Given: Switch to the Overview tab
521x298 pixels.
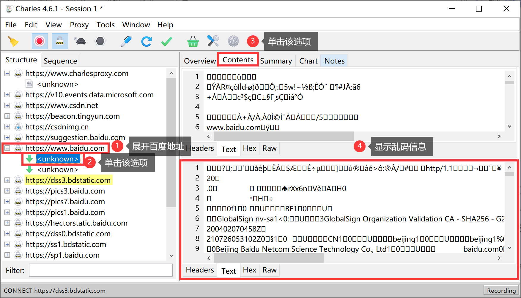Looking at the screenshot, I should pyautogui.click(x=200, y=61).
